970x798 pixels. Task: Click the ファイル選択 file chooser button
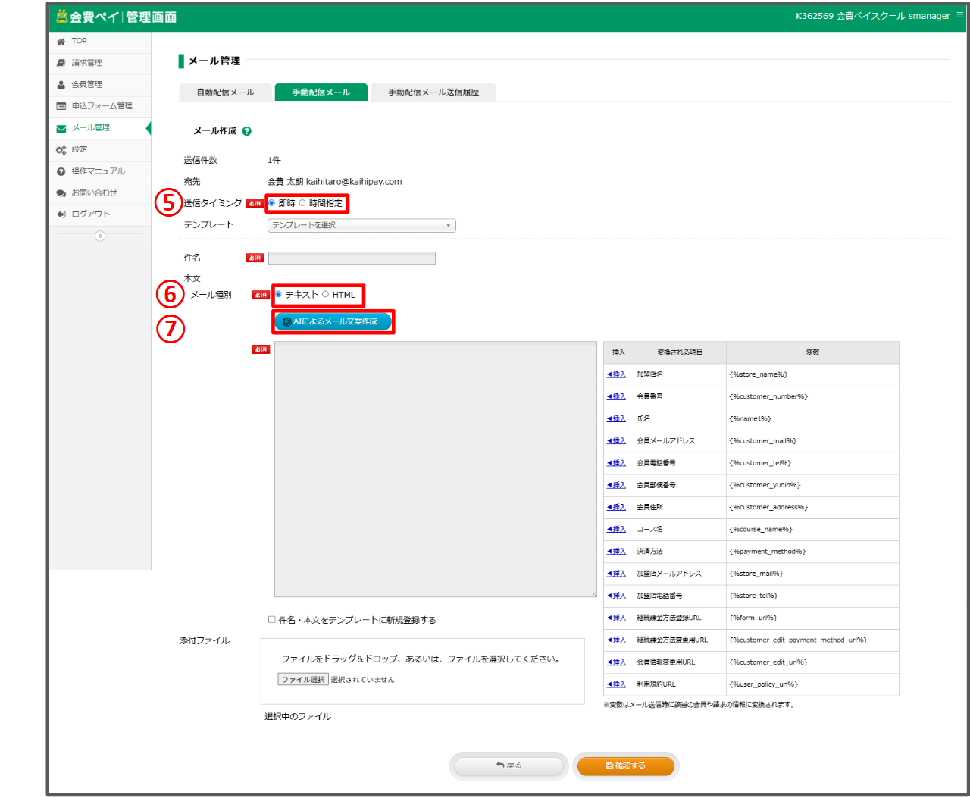pyautogui.click(x=302, y=680)
